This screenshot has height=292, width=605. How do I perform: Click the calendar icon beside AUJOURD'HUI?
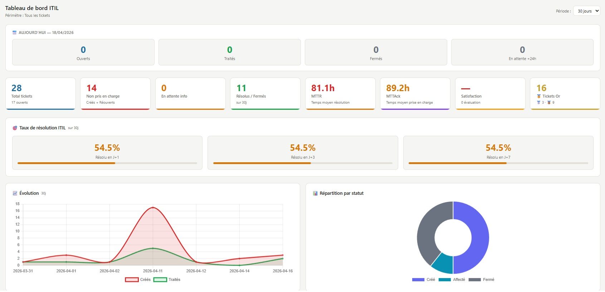[x=15, y=33]
